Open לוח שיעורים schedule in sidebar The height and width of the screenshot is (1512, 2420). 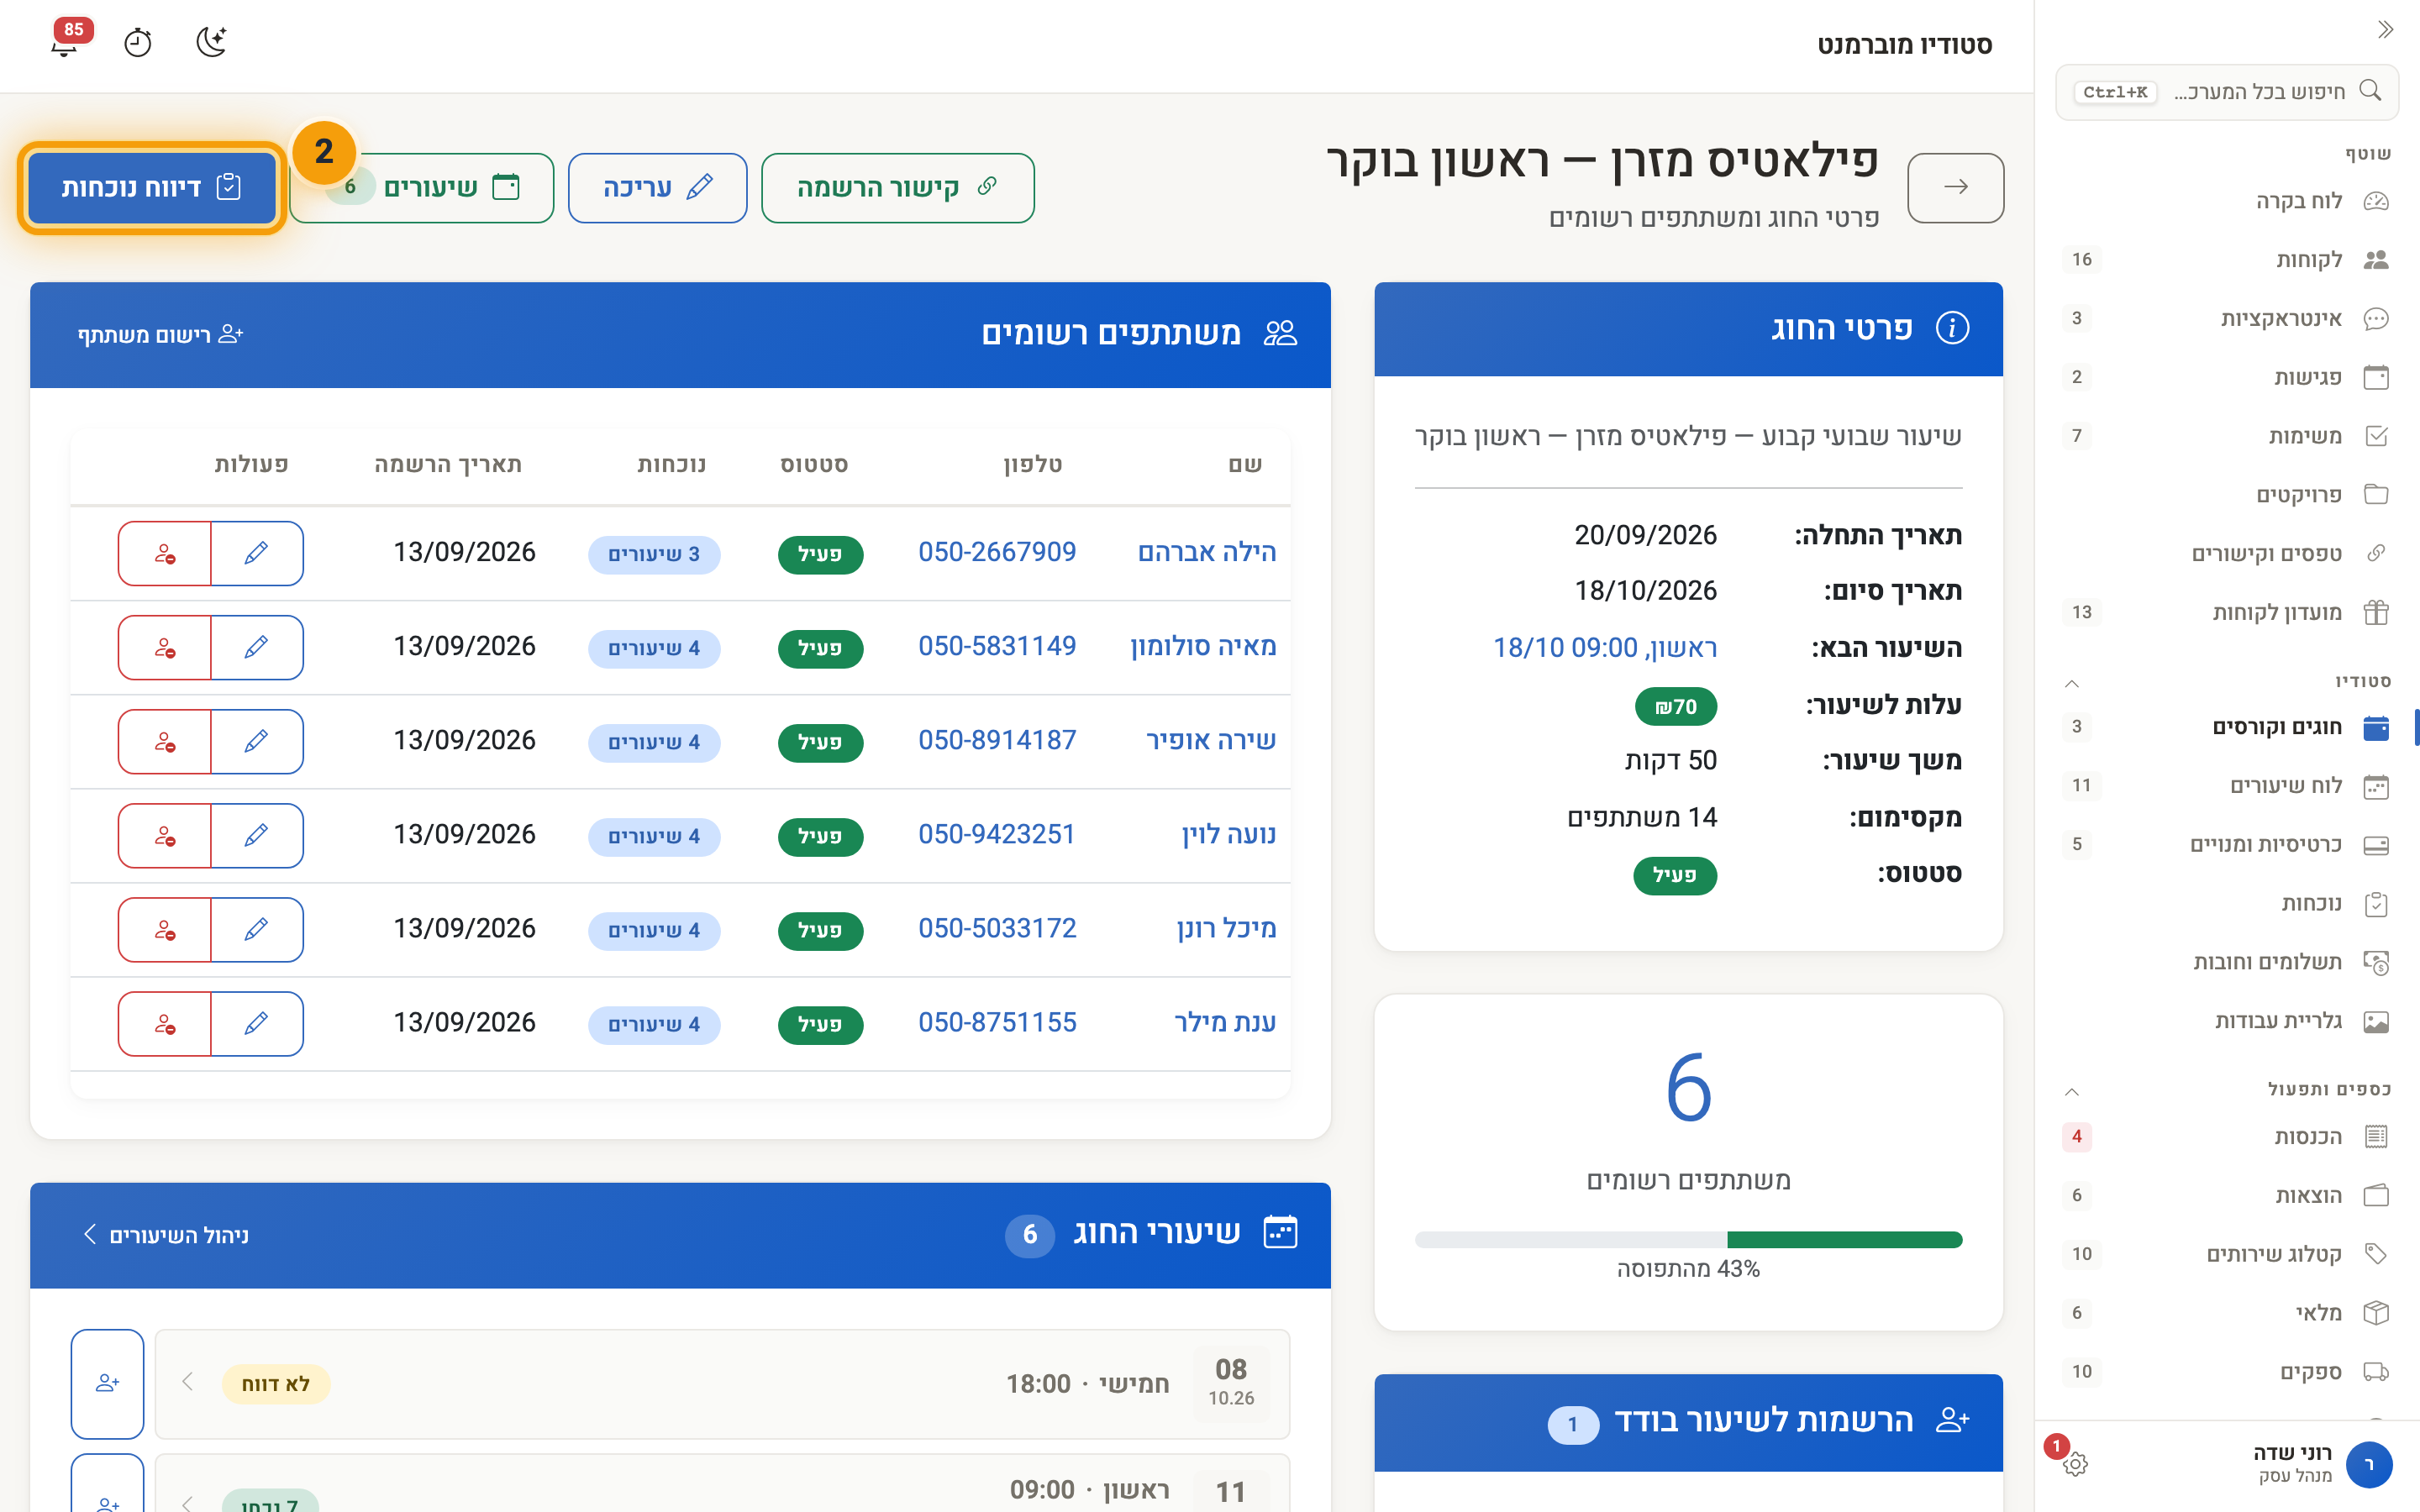pyautogui.click(x=2227, y=786)
